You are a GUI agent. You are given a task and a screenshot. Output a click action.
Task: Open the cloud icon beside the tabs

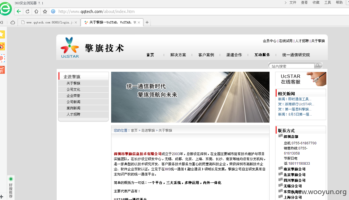13,23
